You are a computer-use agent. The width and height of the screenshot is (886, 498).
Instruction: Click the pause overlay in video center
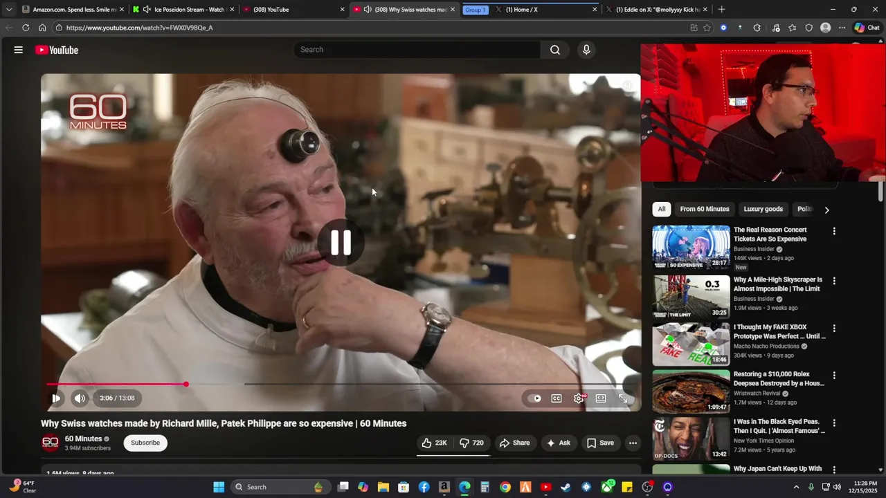pyautogui.click(x=341, y=243)
